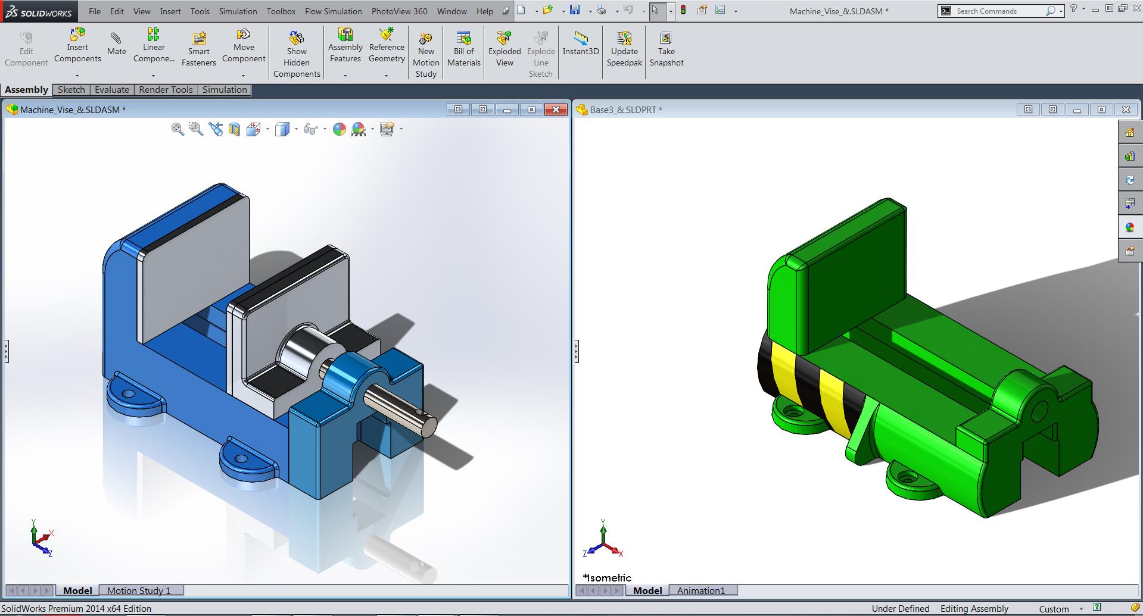Select the Smart Fasteners tool

198,49
